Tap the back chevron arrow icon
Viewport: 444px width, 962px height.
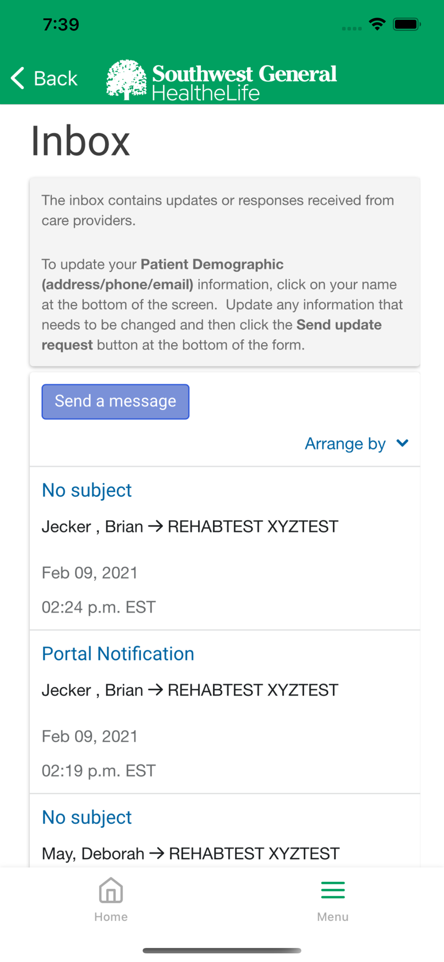click(x=18, y=78)
